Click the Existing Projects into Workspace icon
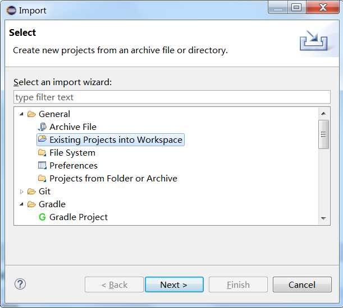This screenshot has height=308, width=343. click(x=42, y=139)
